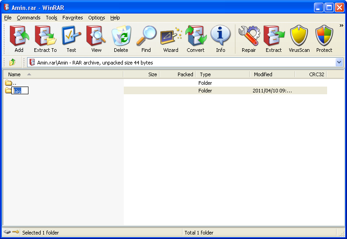Click the Extract To icon
Viewport: 347px width, 239px height.
45,38
